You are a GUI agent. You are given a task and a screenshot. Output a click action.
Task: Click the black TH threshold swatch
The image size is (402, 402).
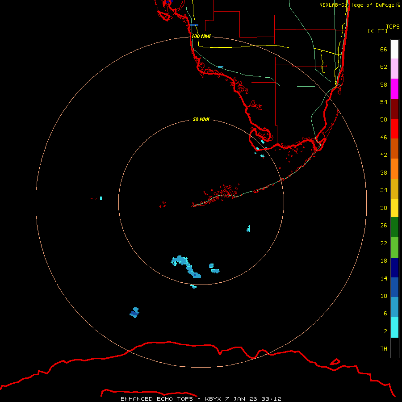point(394,348)
